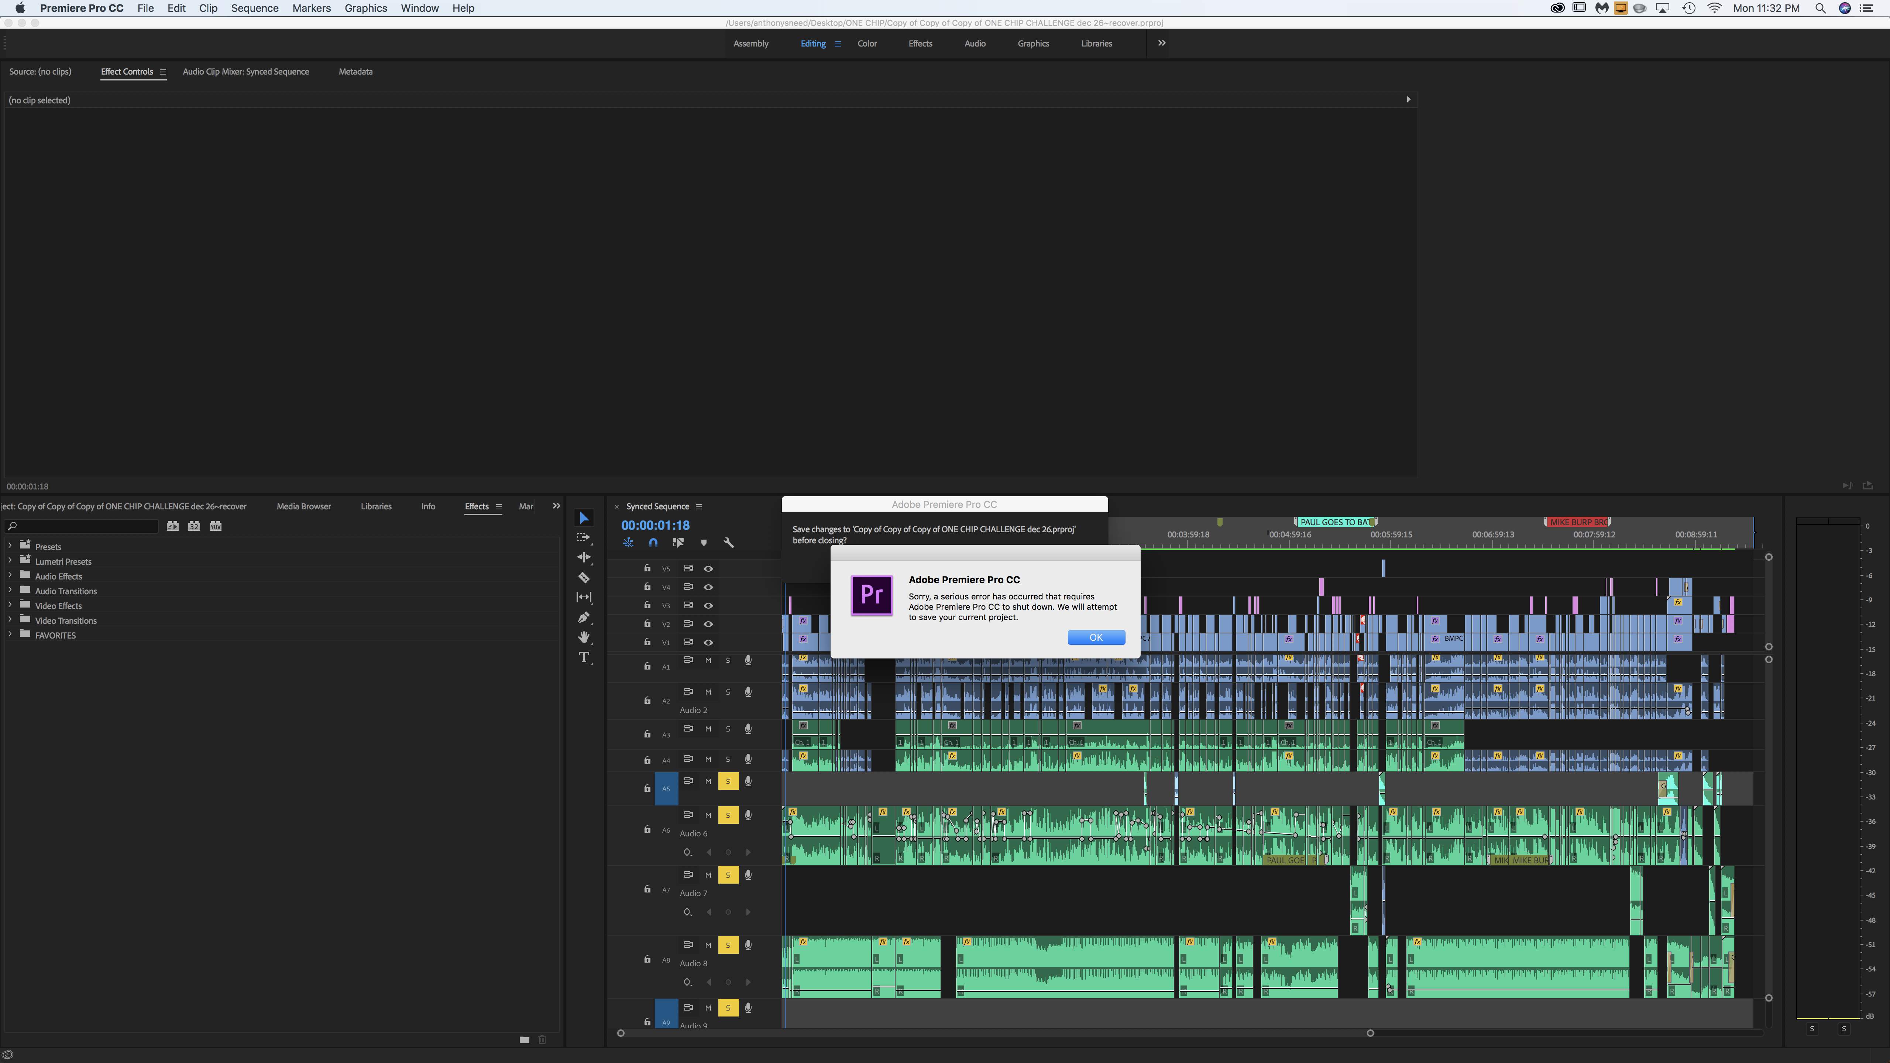Show hidden project panel tabs chevron
The image size is (1890, 1063).
(556, 506)
